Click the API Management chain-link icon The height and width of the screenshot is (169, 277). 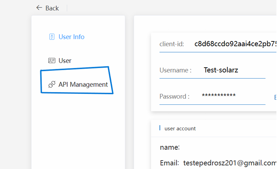tap(52, 84)
